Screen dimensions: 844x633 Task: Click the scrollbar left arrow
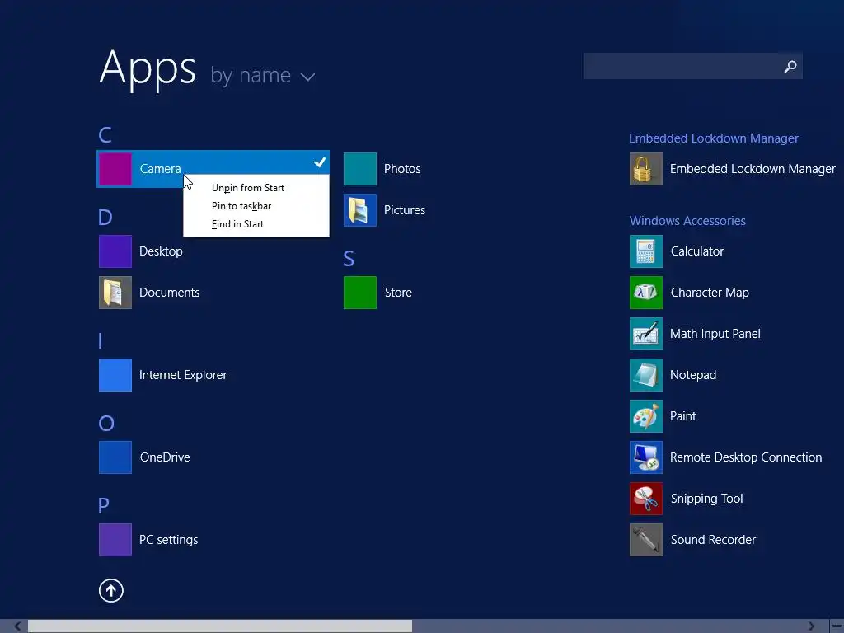(x=17, y=626)
